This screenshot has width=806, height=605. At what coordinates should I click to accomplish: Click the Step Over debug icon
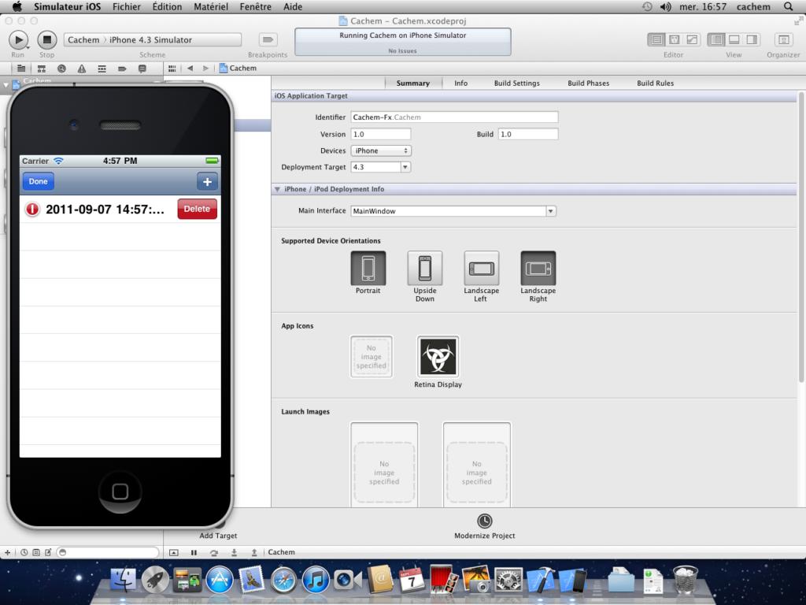(214, 552)
